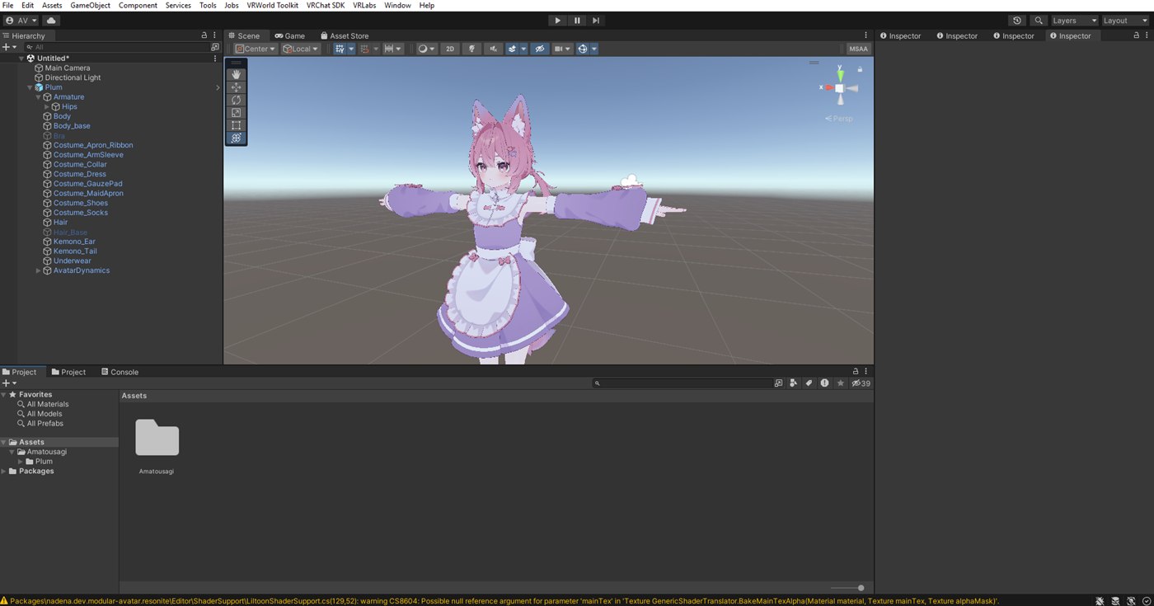Screen dimensions: 1154x606
Task: Open Scene view options kebab menu
Action: (866, 35)
